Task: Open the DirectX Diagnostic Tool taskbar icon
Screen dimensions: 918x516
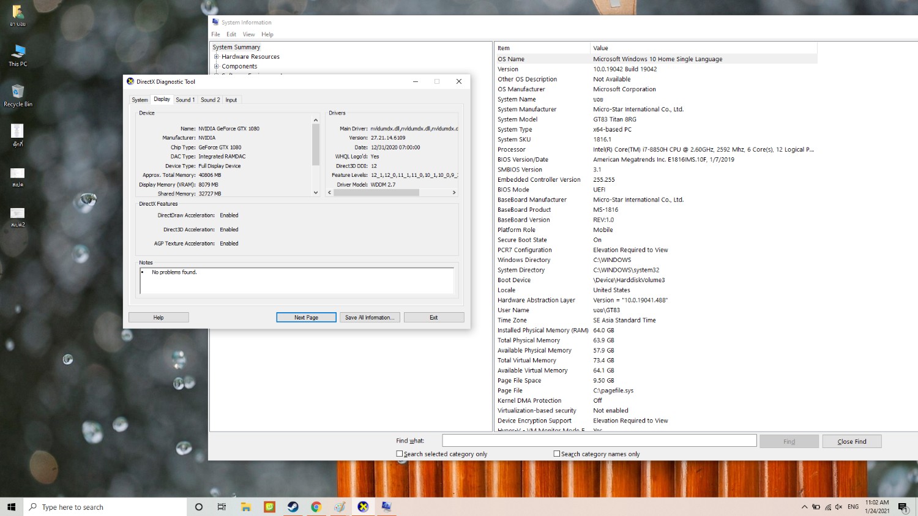Action: point(363,507)
